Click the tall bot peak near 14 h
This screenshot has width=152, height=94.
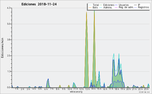tap(94, 49)
